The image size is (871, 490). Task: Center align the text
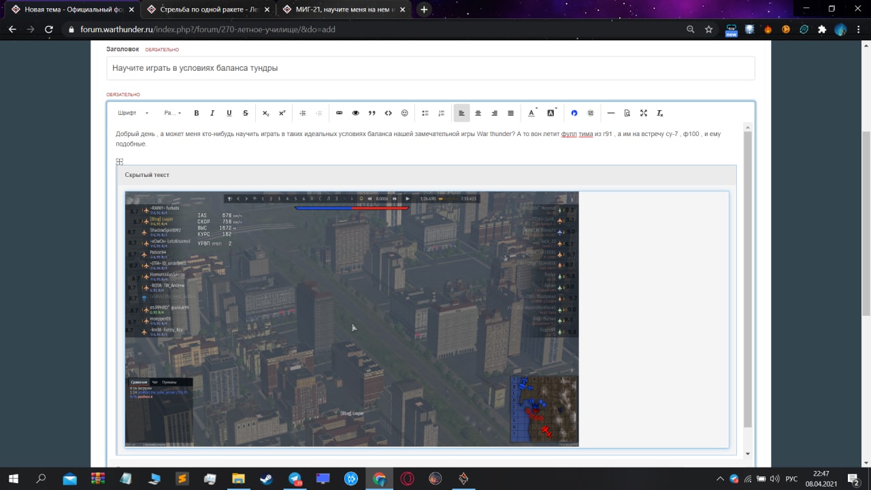478,113
